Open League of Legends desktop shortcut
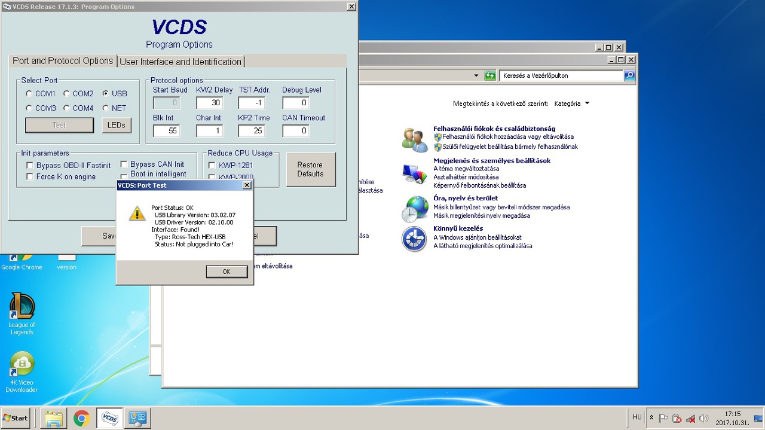Screen dimensions: 765x430 pos(22,313)
